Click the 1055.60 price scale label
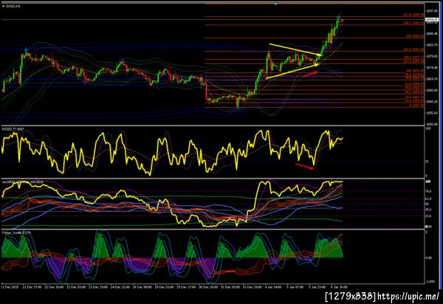The height and width of the screenshot is (304, 443). (x=432, y=113)
